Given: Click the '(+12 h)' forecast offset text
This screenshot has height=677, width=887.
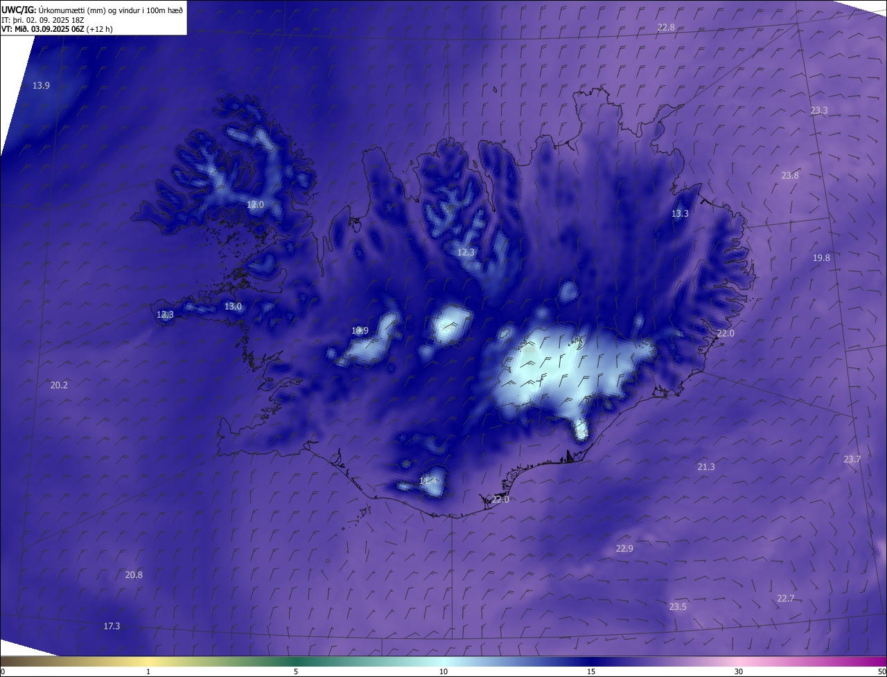Looking at the screenshot, I should [x=100, y=29].
